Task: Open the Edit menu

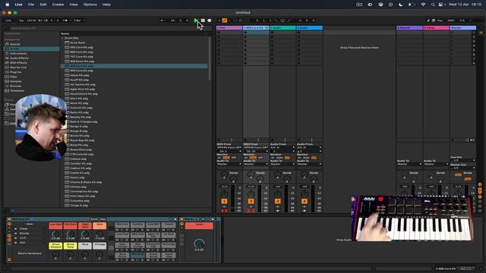Action: (43, 5)
